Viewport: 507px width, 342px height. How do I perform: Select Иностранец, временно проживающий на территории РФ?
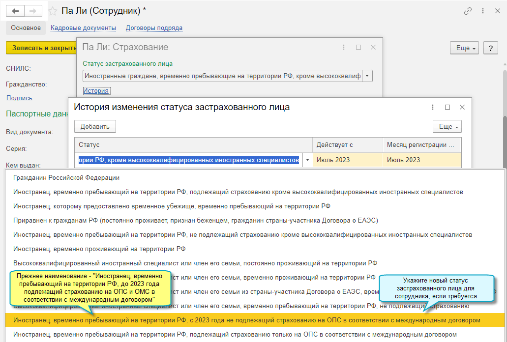click(x=99, y=249)
